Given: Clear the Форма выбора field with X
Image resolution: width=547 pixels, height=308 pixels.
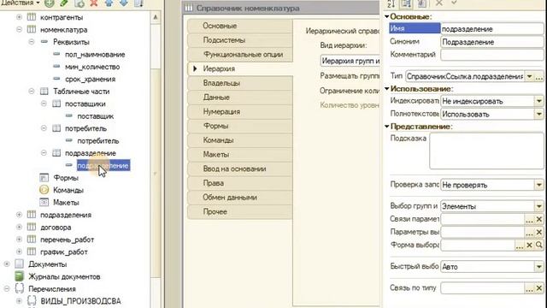Looking at the screenshot, I should click(x=529, y=246).
